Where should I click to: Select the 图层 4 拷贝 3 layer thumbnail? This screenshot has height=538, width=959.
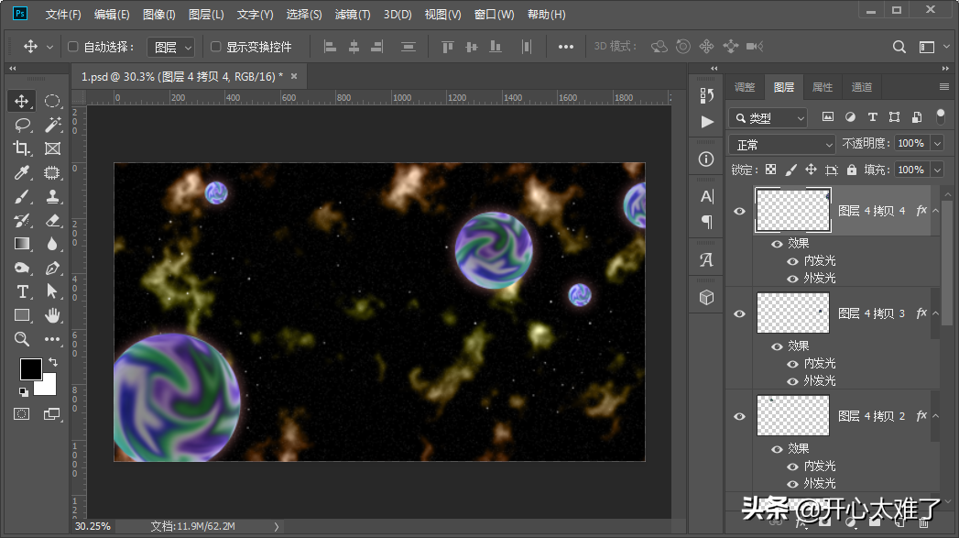(x=792, y=313)
